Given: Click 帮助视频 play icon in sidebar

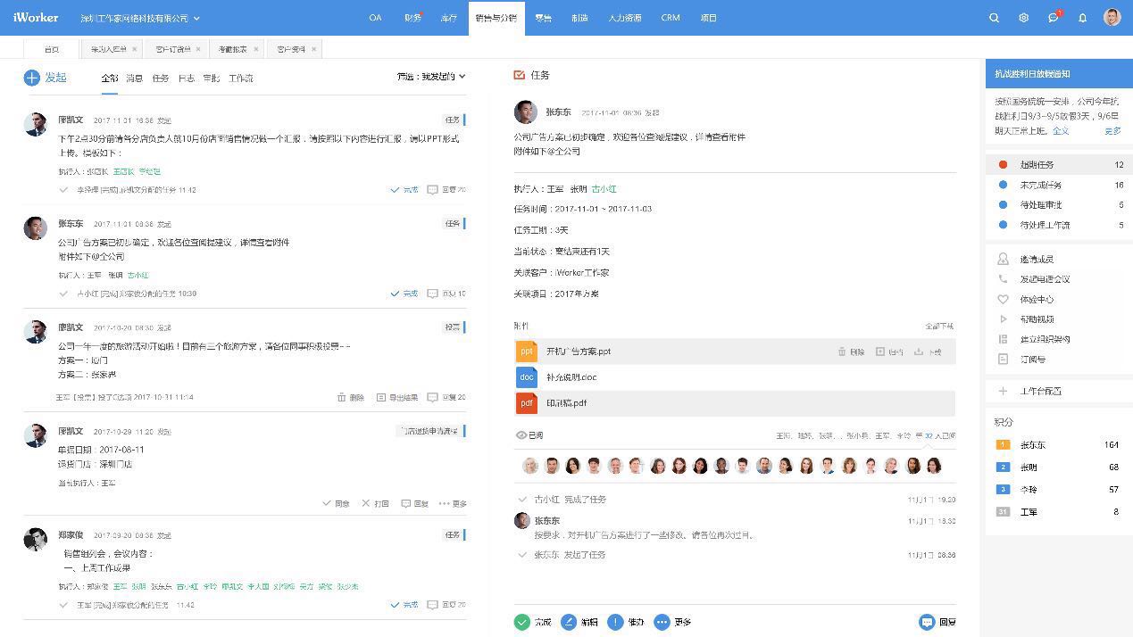Looking at the screenshot, I should click(1003, 318).
